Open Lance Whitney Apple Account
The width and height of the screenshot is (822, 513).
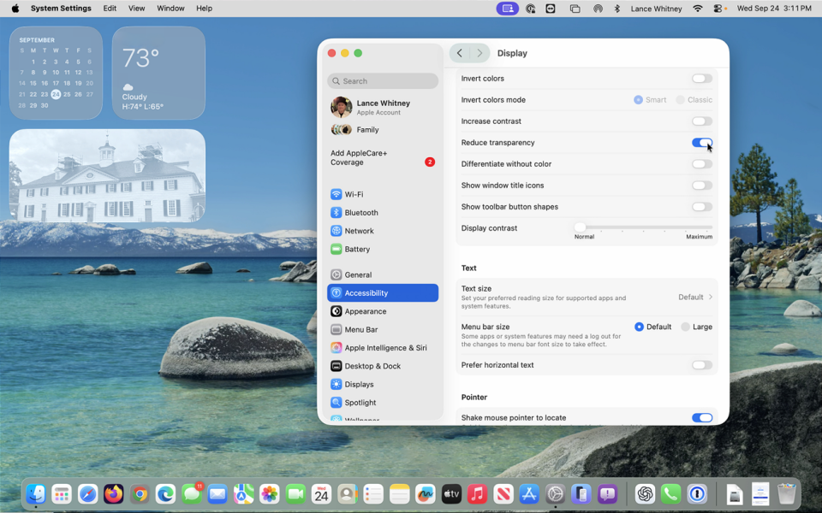pos(382,107)
